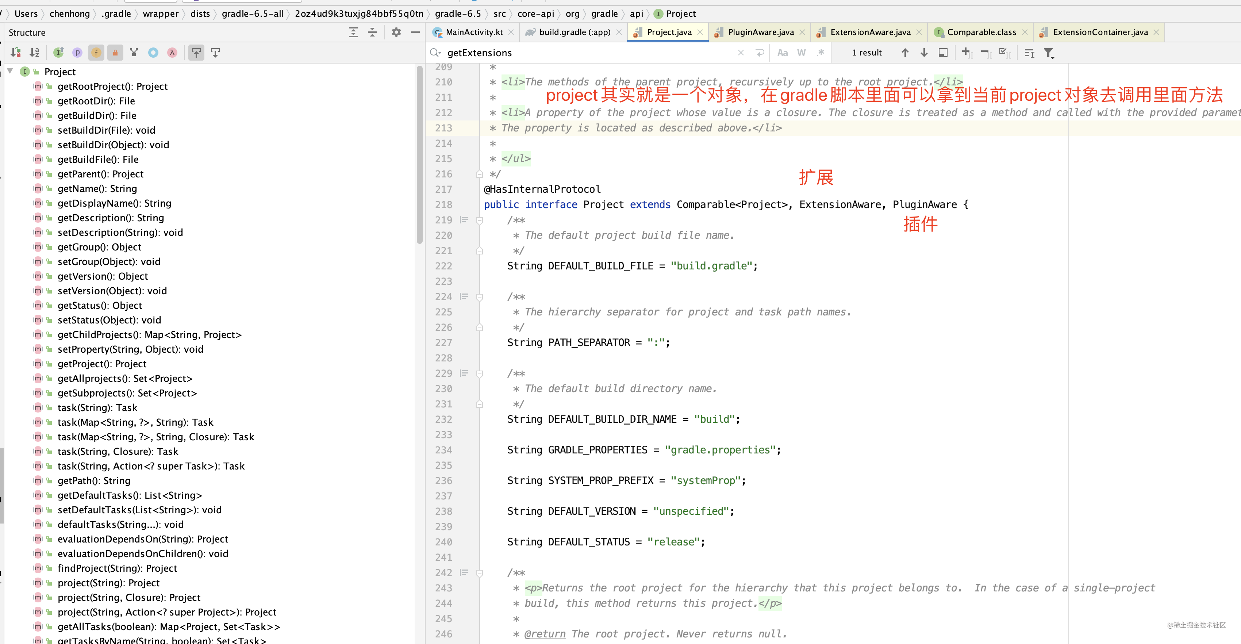Image resolution: width=1241 pixels, height=644 pixels.
Task: Select the lambda filter in Structure toolbar
Action: [172, 53]
